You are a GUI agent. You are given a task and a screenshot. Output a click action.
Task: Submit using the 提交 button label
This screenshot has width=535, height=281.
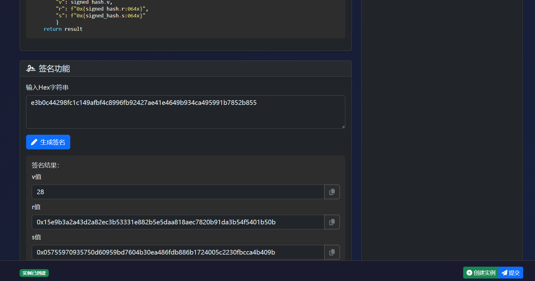[514, 273]
